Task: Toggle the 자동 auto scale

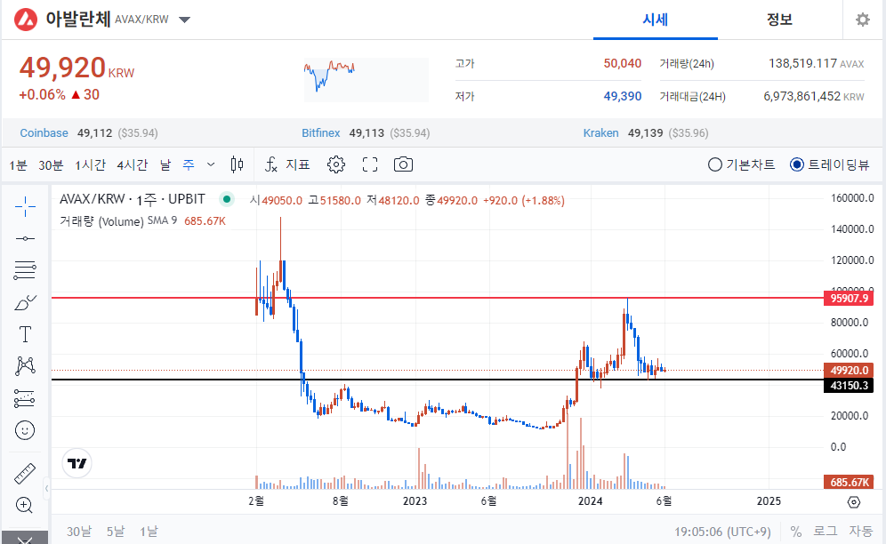Action: click(x=861, y=531)
